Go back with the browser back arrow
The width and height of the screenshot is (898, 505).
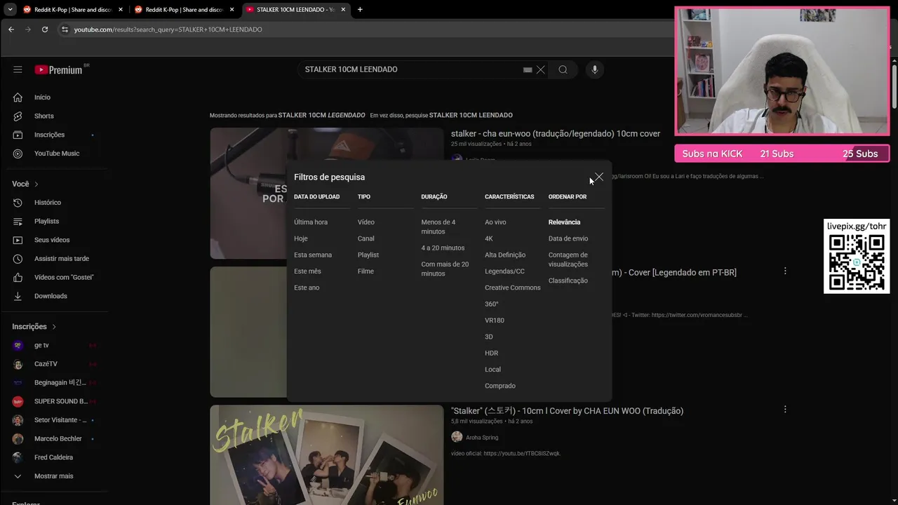click(11, 29)
